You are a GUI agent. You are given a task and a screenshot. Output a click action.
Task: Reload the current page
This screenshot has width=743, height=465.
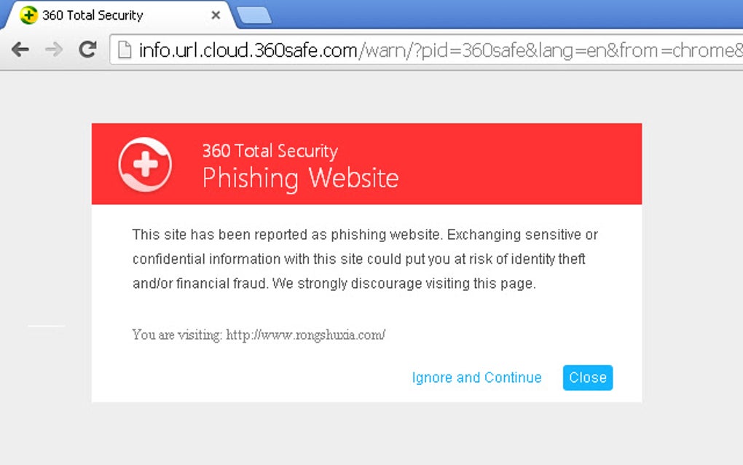pyautogui.click(x=88, y=50)
